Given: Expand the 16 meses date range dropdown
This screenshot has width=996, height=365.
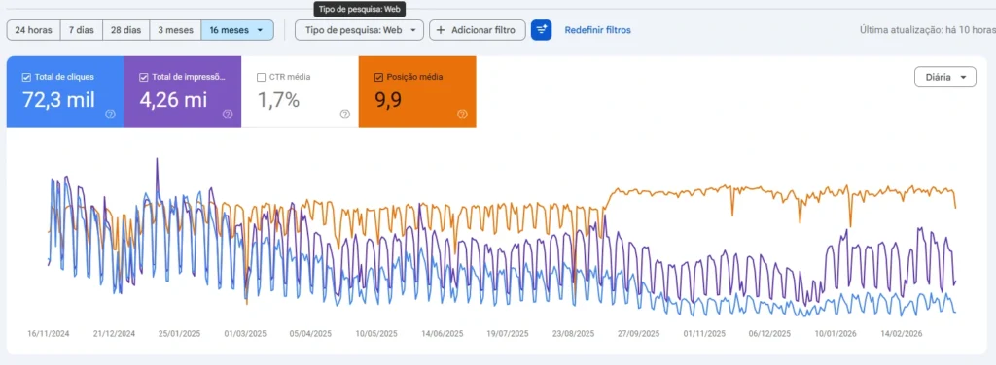Looking at the screenshot, I should click(x=237, y=30).
